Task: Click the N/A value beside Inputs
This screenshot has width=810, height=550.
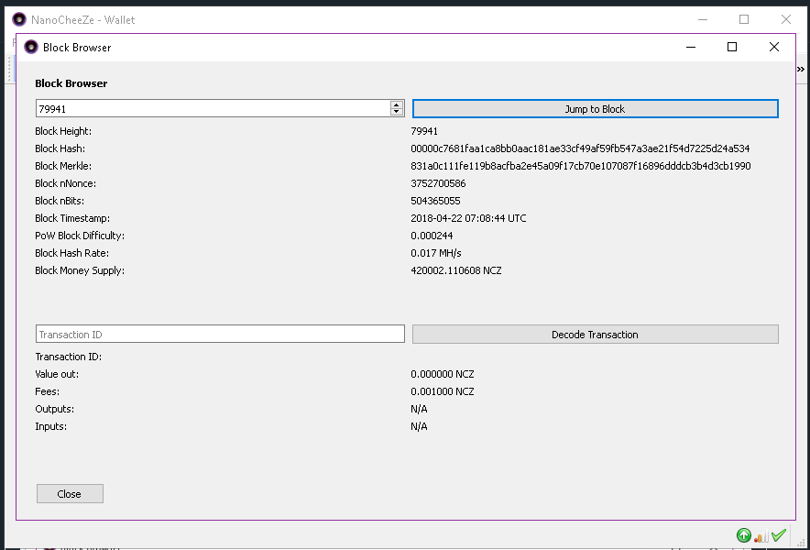Action: (419, 426)
